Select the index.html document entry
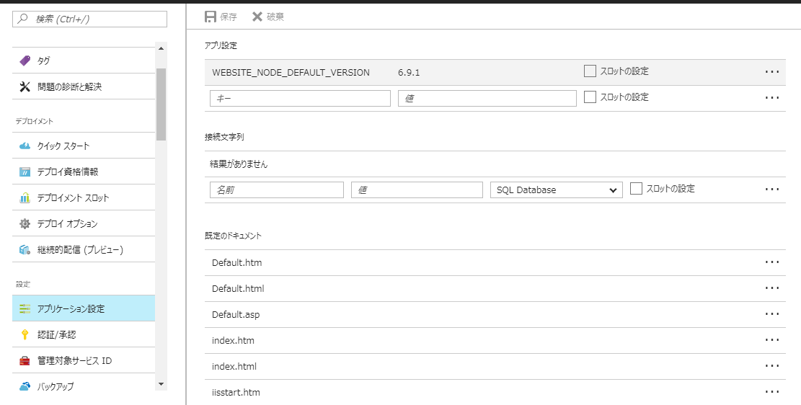Image resolution: width=801 pixels, height=405 pixels. [x=234, y=366]
